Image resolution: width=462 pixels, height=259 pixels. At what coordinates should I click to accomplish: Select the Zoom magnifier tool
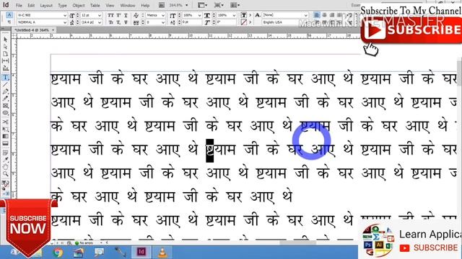point(5,174)
